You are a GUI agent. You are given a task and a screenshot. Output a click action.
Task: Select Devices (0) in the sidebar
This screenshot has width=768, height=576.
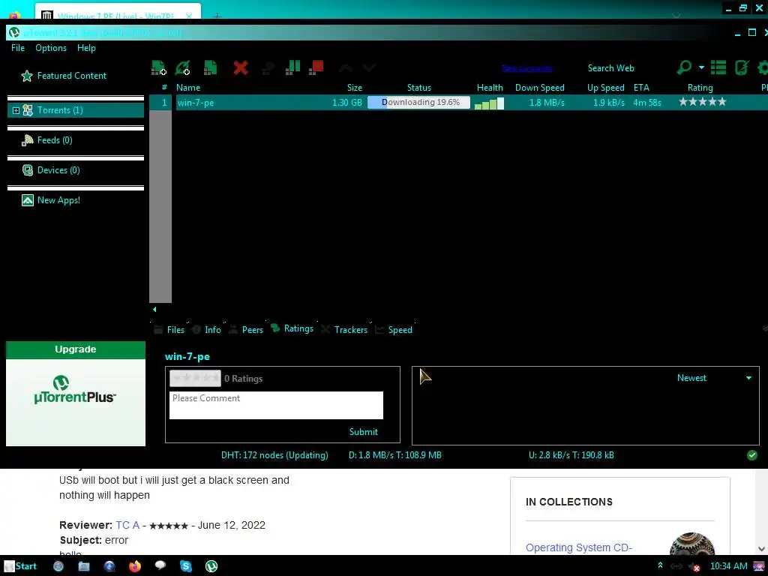point(58,170)
